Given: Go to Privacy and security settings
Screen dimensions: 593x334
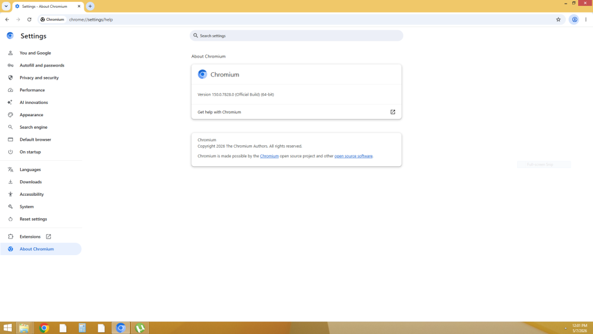Looking at the screenshot, I should [39, 78].
